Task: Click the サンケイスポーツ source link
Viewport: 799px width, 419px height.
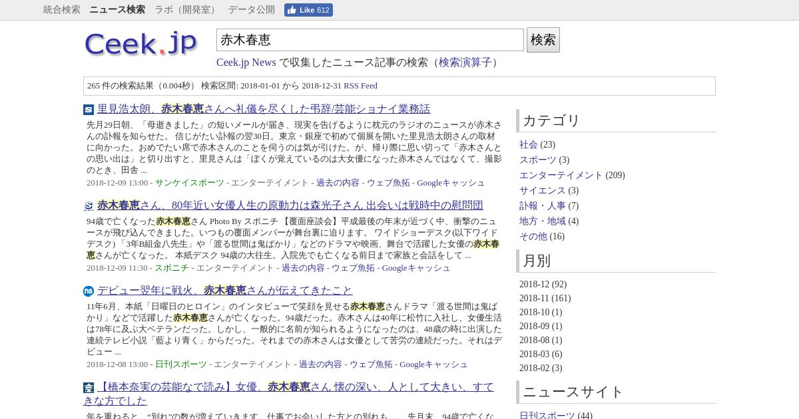Action: (190, 183)
